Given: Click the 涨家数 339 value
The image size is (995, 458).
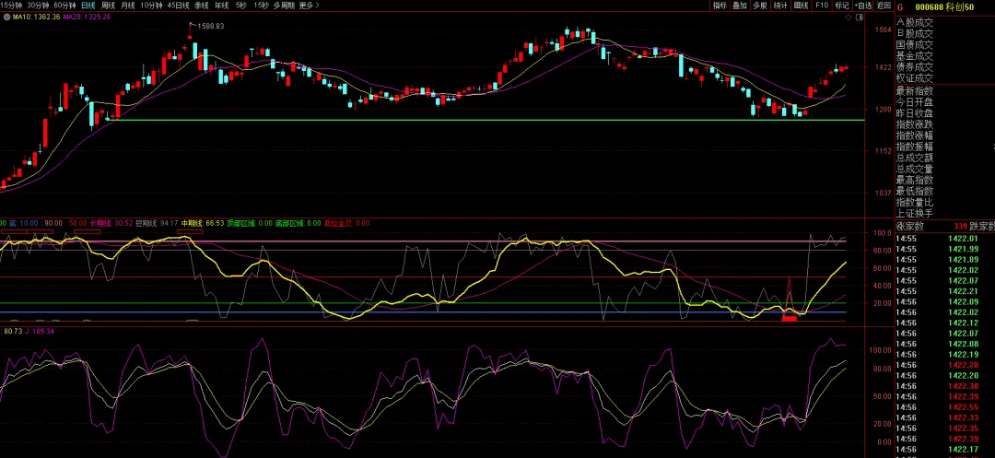Looking at the screenshot, I should [x=960, y=226].
